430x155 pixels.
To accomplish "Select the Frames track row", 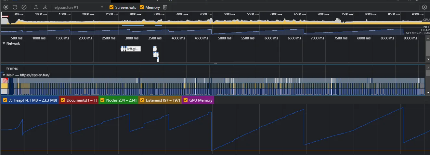I will point(12,68).
